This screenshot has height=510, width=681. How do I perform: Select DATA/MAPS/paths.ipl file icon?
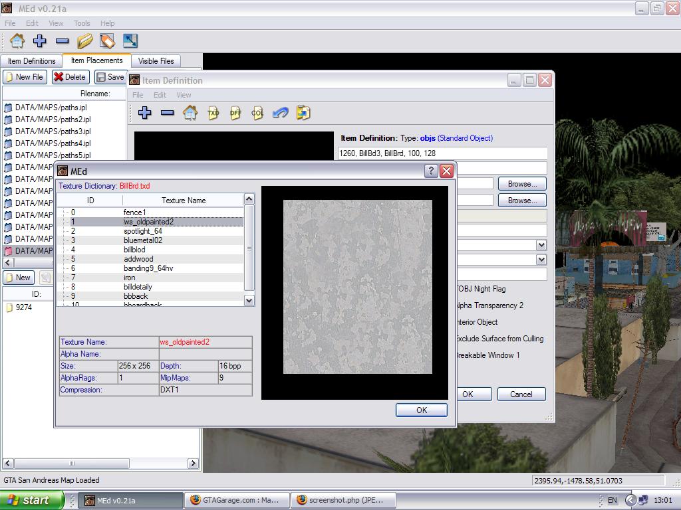point(8,108)
